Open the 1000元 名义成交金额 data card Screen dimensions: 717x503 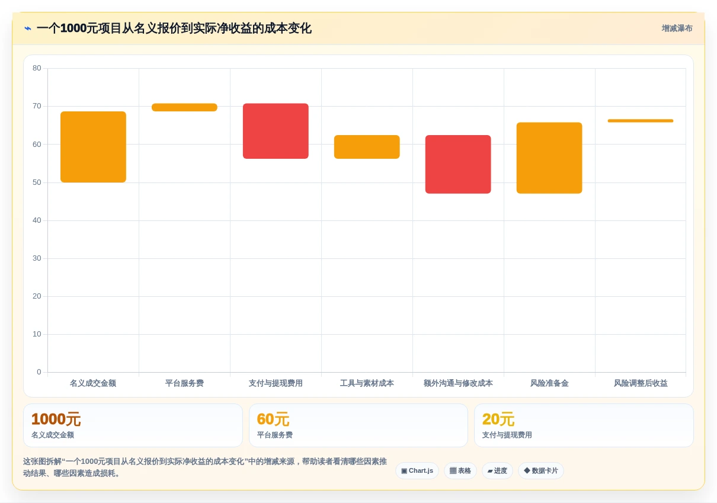pos(133,425)
